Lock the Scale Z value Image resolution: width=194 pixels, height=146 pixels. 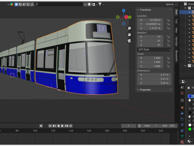(168, 66)
